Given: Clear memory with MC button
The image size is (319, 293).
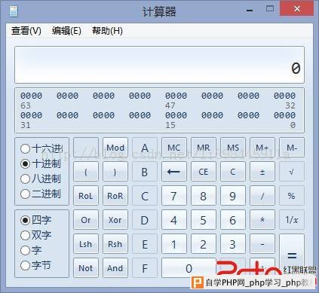Looking at the screenshot, I should point(174,148).
